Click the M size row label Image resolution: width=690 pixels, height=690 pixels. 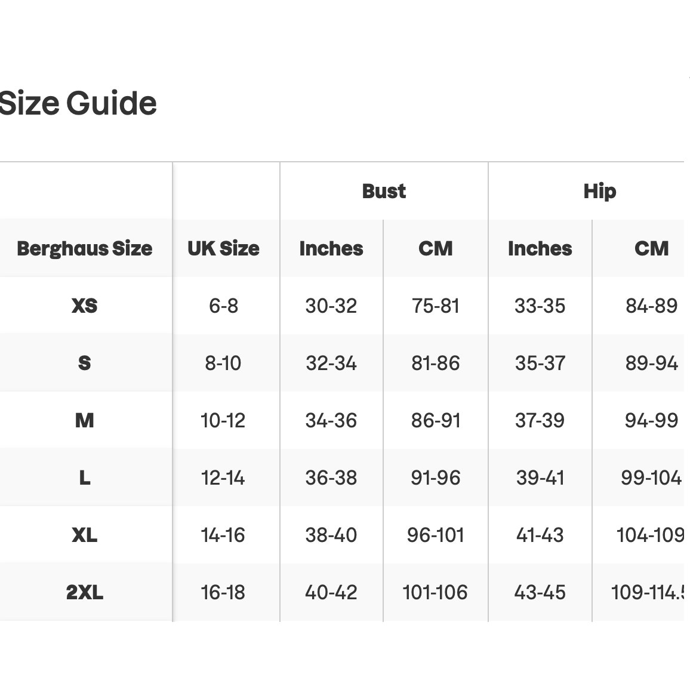point(85,420)
